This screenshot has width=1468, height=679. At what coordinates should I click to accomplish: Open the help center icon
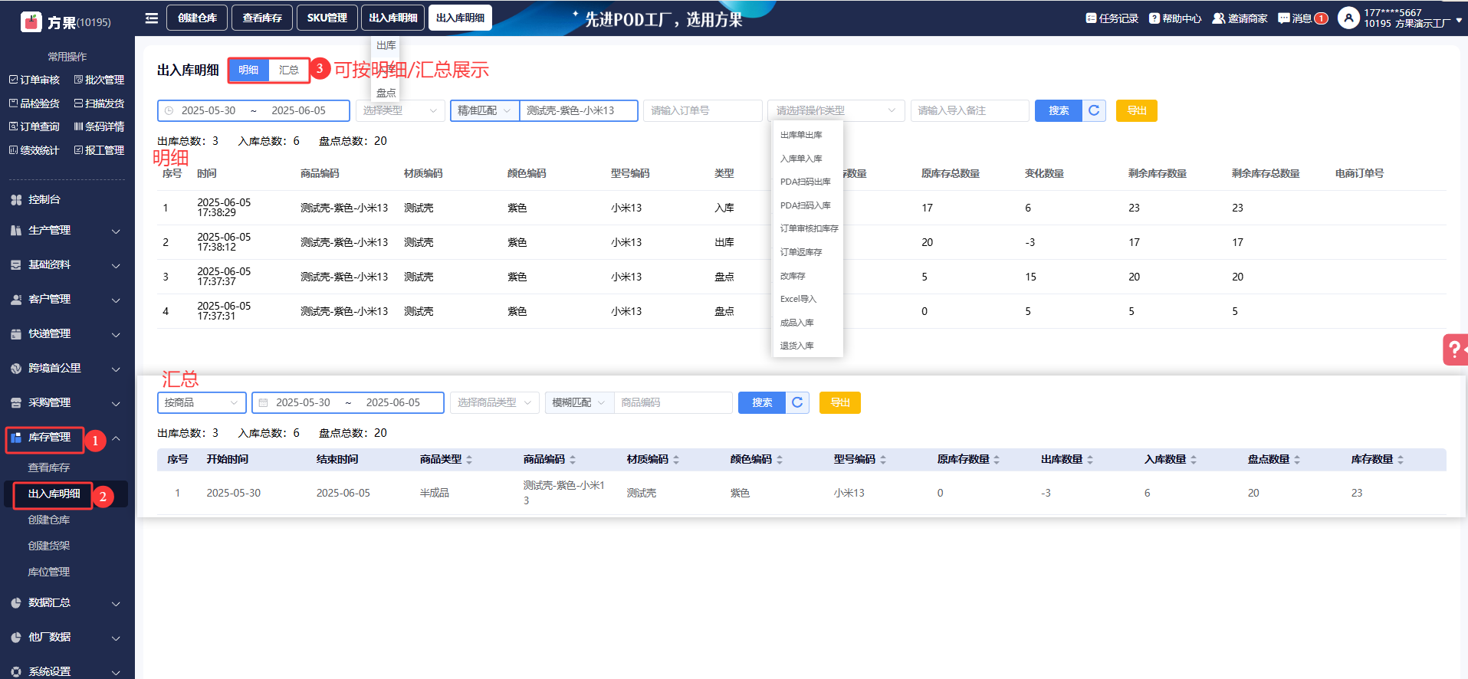[1154, 18]
